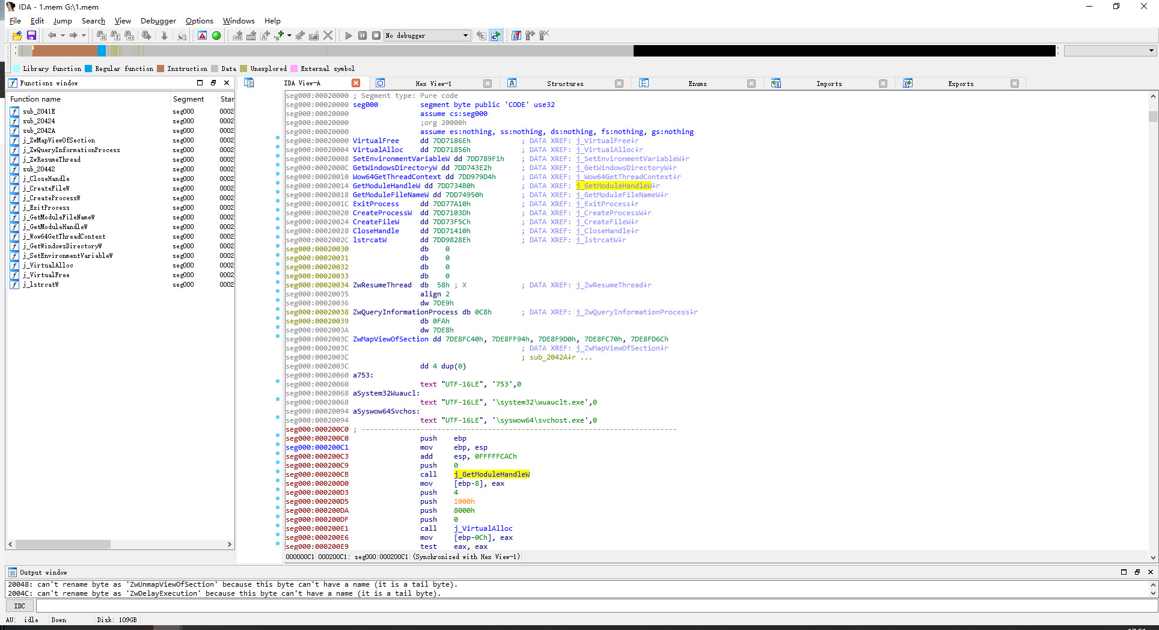Open the Structures tab icon
Viewport: 1159px width, 630px height.
512,84
